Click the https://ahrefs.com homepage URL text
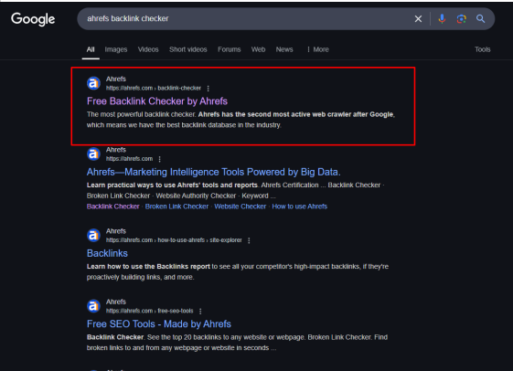Image resolution: width=513 pixels, height=371 pixels. pos(129,159)
